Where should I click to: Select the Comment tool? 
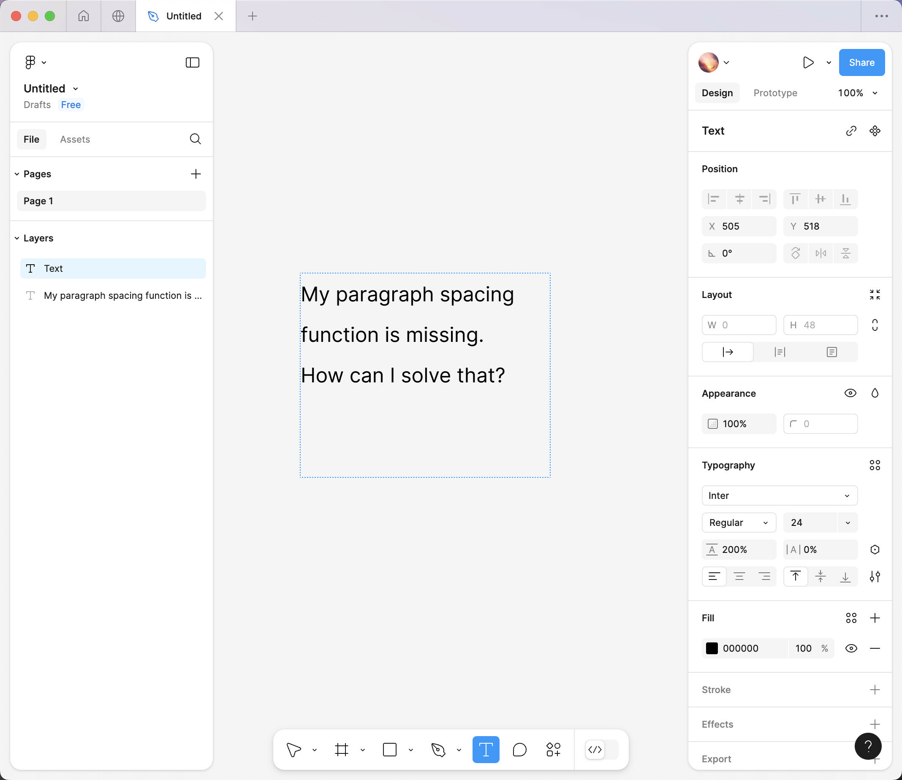(519, 750)
